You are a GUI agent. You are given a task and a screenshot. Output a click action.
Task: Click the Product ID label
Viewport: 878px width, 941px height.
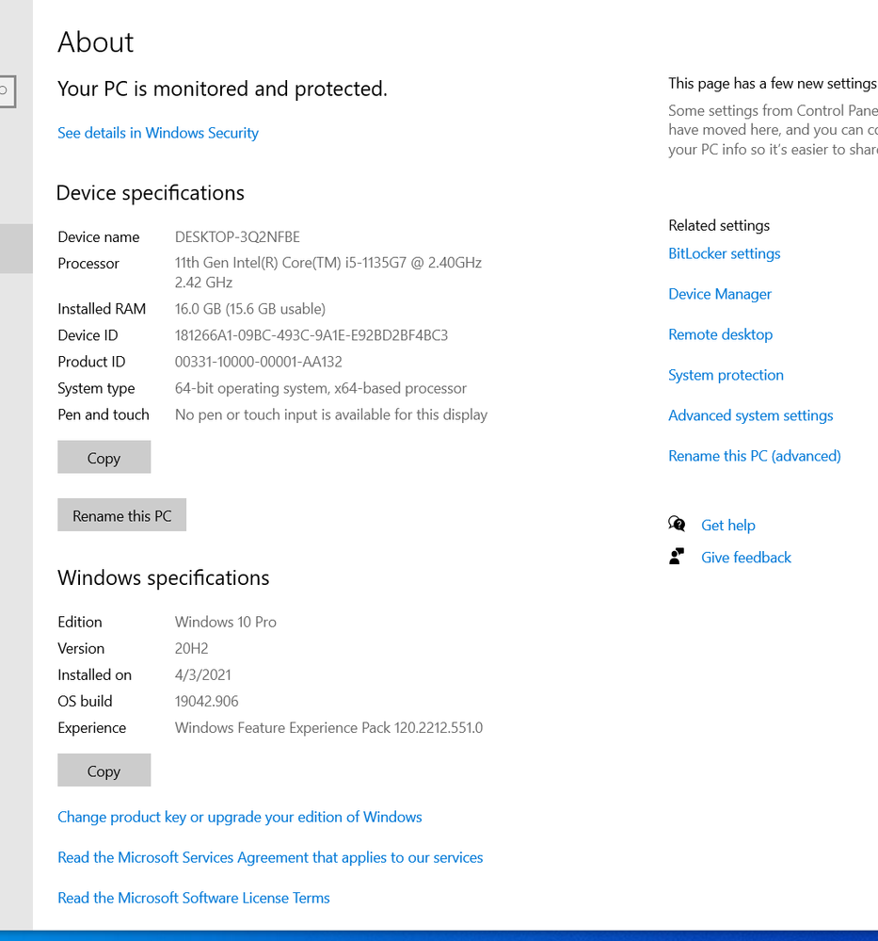tap(91, 362)
